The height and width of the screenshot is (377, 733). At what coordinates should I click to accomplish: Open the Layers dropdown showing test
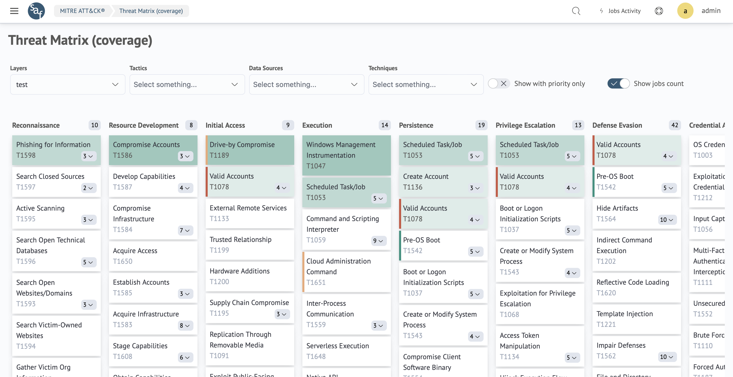[x=68, y=84]
